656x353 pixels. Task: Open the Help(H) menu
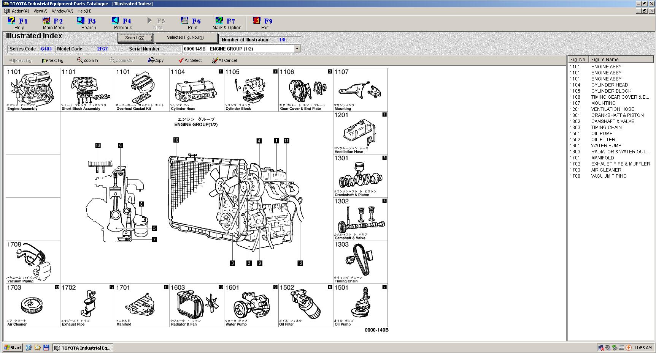coord(84,11)
